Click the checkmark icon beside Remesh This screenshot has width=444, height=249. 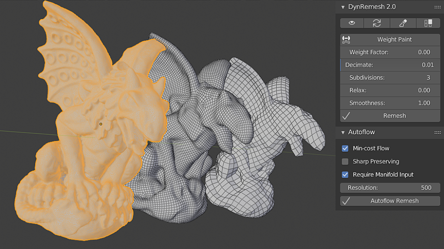pos(346,116)
